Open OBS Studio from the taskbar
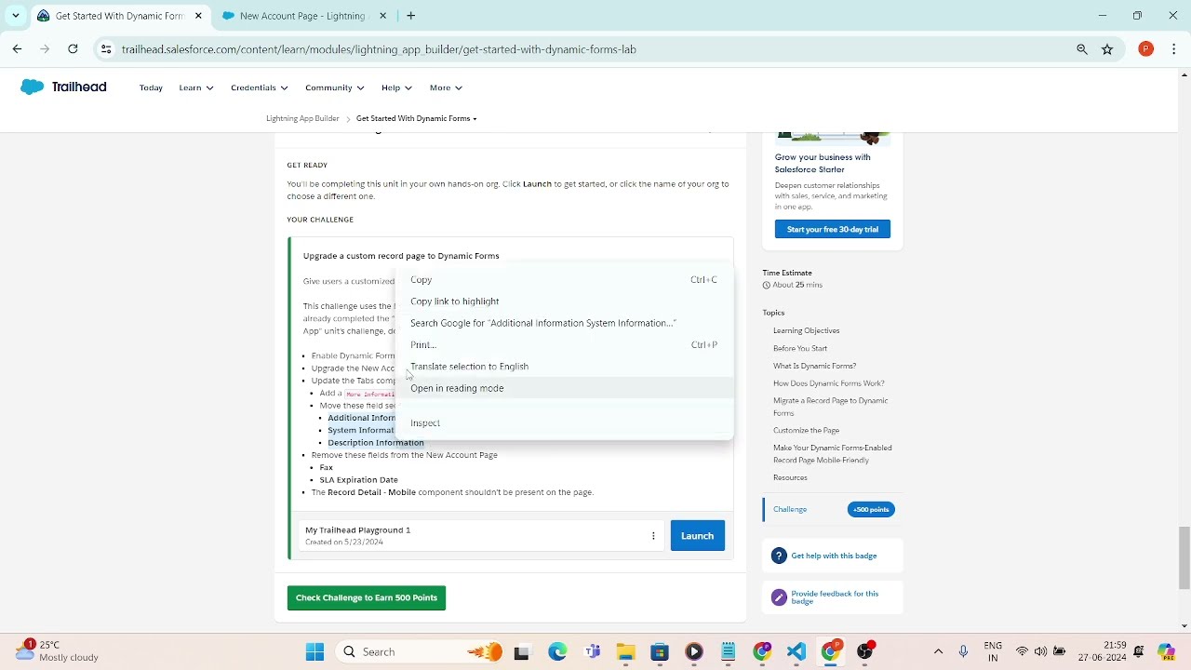Image resolution: width=1191 pixels, height=670 pixels. pyautogui.click(x=865, y=651)
